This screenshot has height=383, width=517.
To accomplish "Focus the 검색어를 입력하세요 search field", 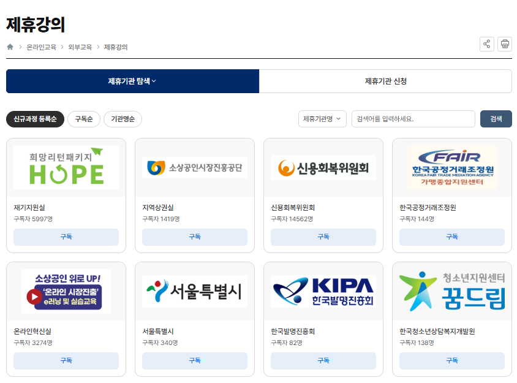I will 413,119.
